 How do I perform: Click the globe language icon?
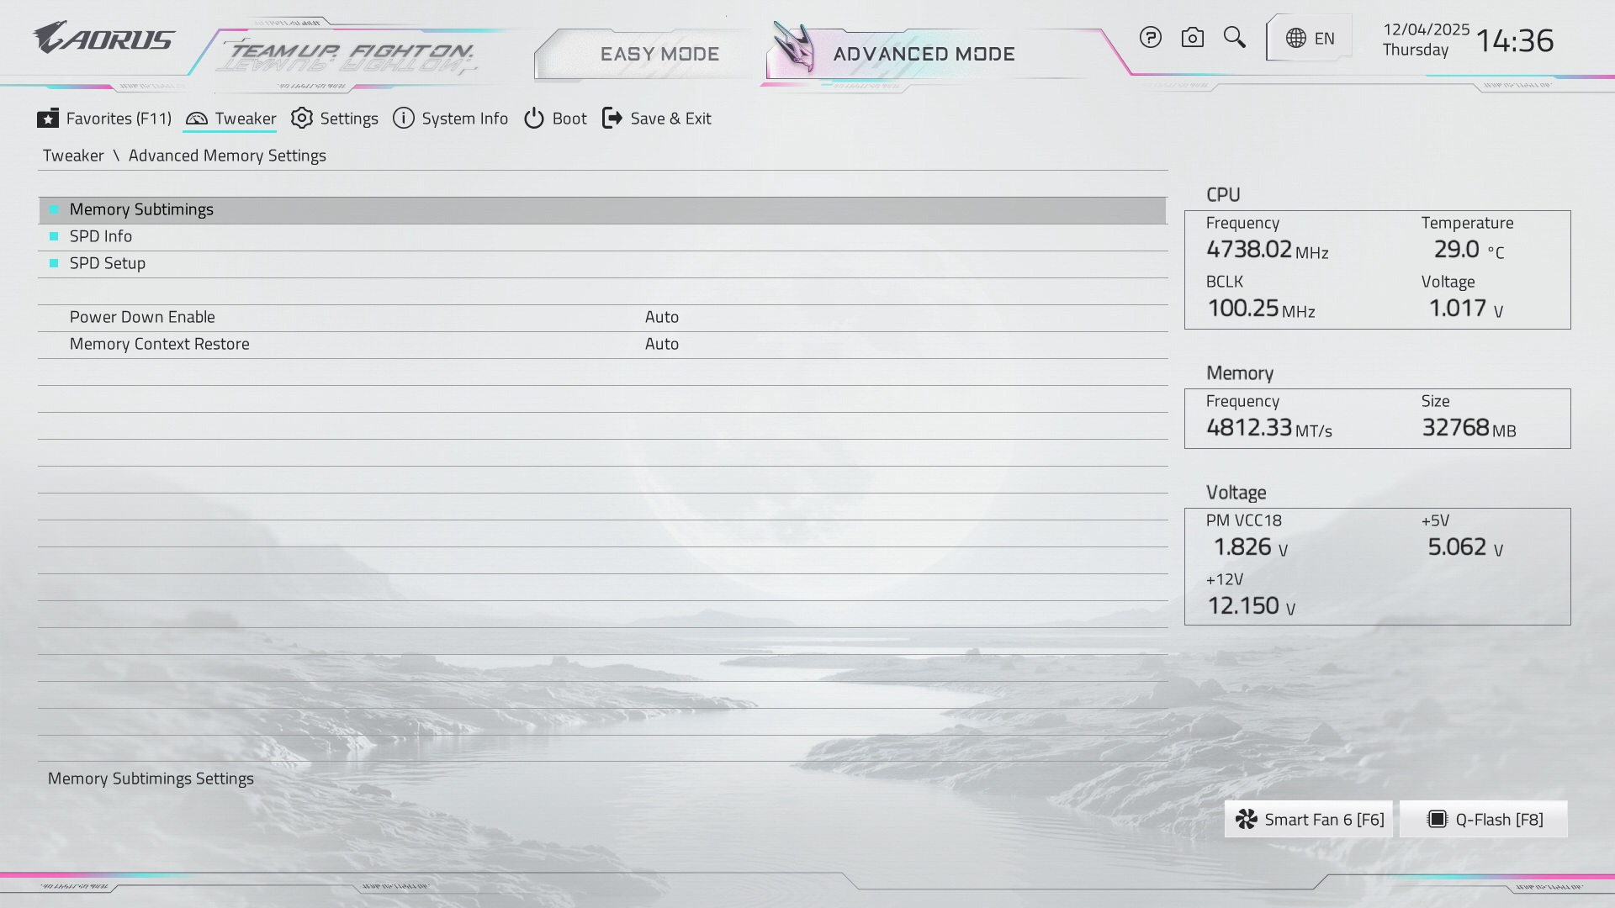pyautogui.click(x=1296, y=39)
